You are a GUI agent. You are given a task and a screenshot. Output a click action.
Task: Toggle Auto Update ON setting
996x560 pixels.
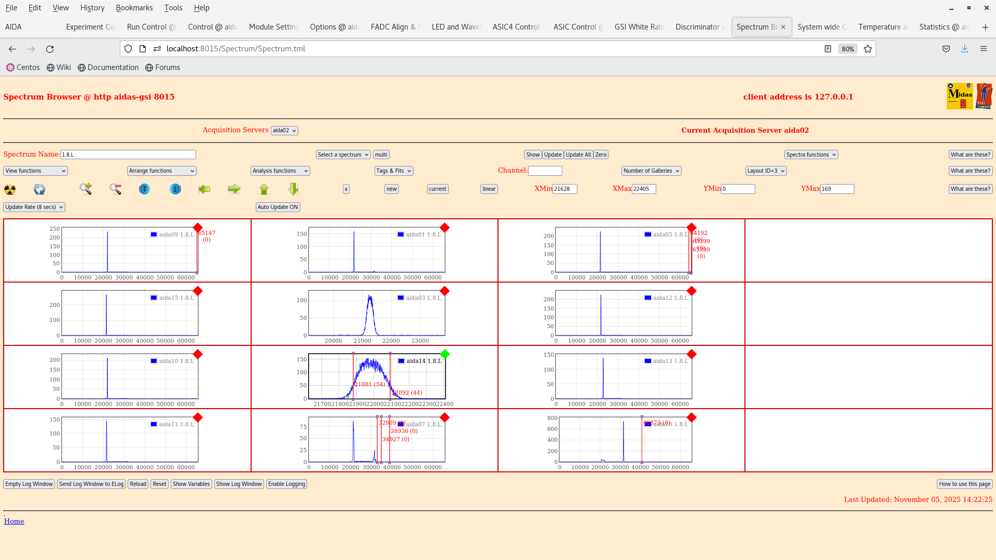point(278,207)
